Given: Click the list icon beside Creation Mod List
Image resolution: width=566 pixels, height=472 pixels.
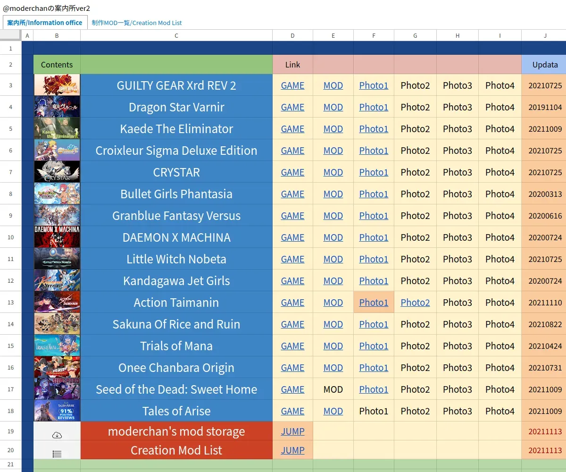Looking at the screenshot, I should click(57, 454).
